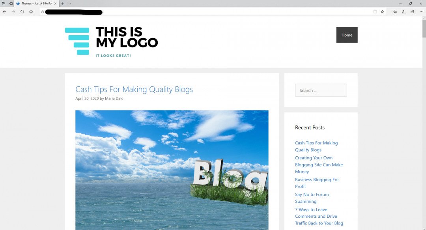Select the Themes – Just A Site tab

[x=34, y=4]
